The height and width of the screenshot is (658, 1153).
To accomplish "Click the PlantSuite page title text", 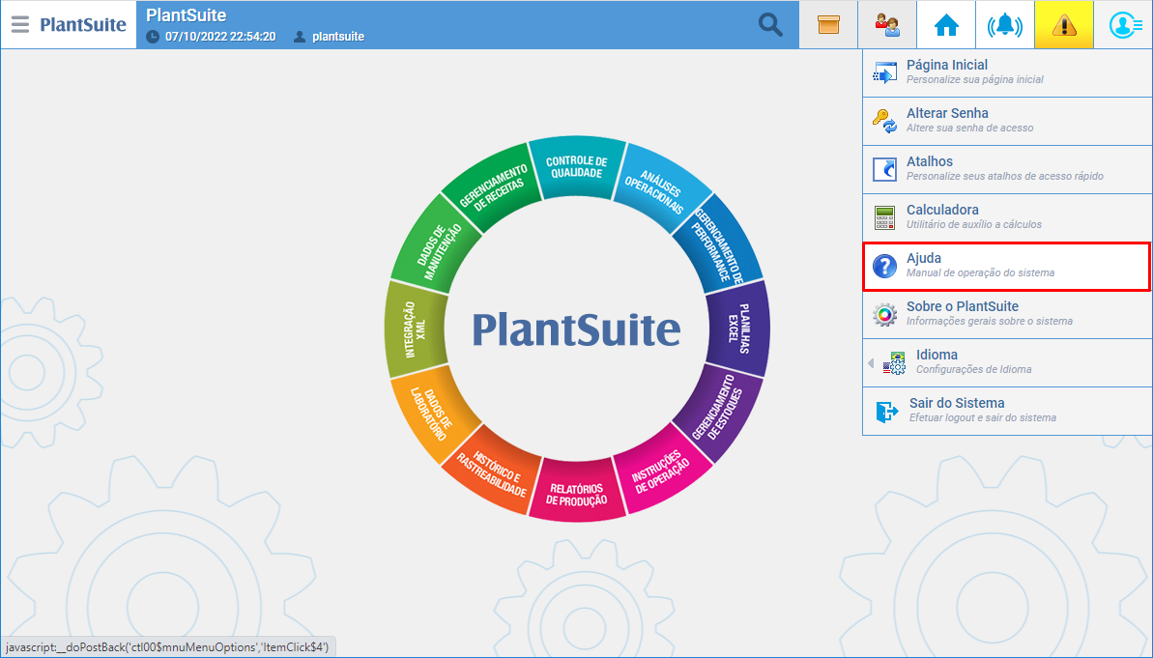I will click(x=186, y=14).
